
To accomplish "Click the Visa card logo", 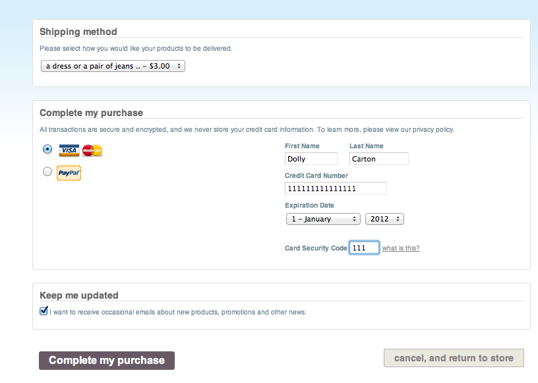I will coord(69,150).
